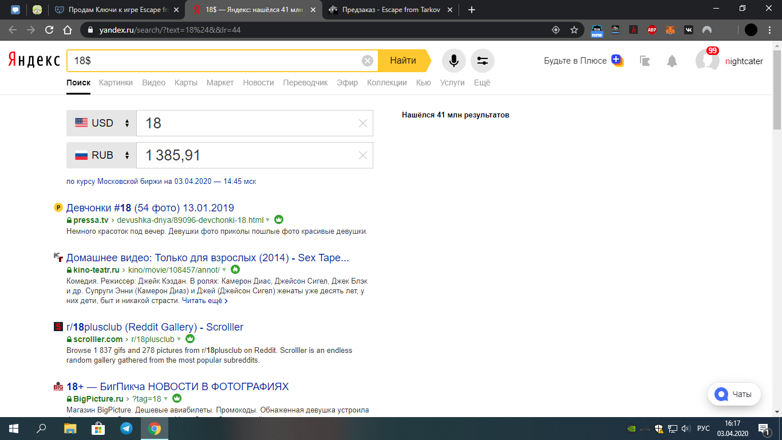
Task: Expand the dropdown arrow next to scrolller.com URL
Action: pos(179,339)
